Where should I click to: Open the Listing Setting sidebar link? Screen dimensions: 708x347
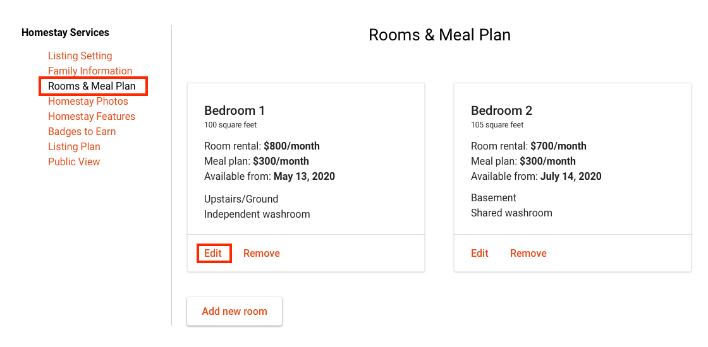click(80, 56)
